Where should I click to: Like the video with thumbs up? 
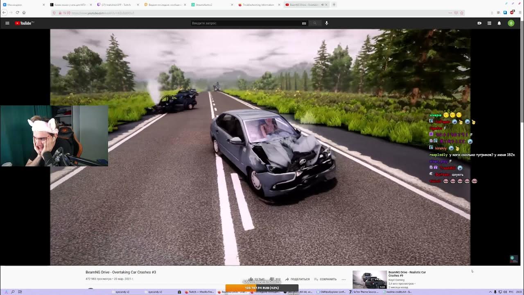coord(251,279)
